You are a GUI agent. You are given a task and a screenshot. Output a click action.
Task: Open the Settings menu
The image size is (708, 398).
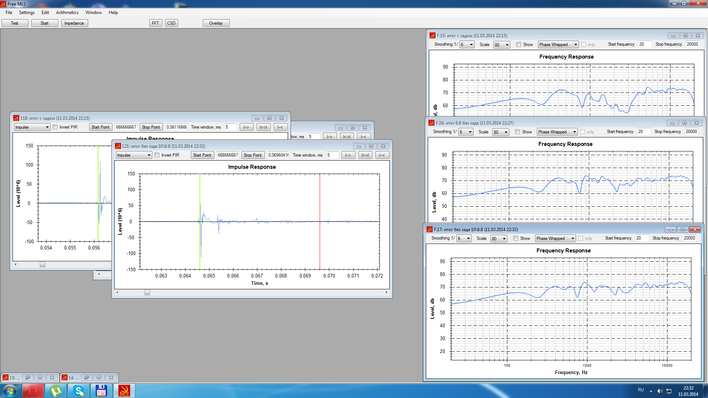pyautogui.click(x=27, y=13)
